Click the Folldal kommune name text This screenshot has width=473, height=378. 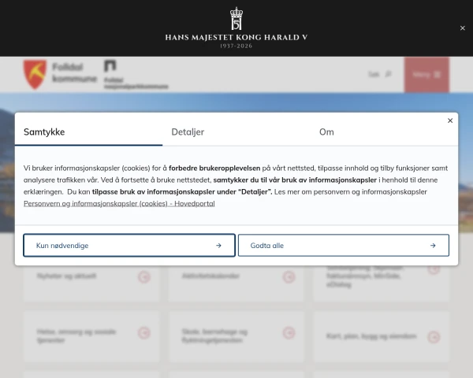tap(74, 72)
